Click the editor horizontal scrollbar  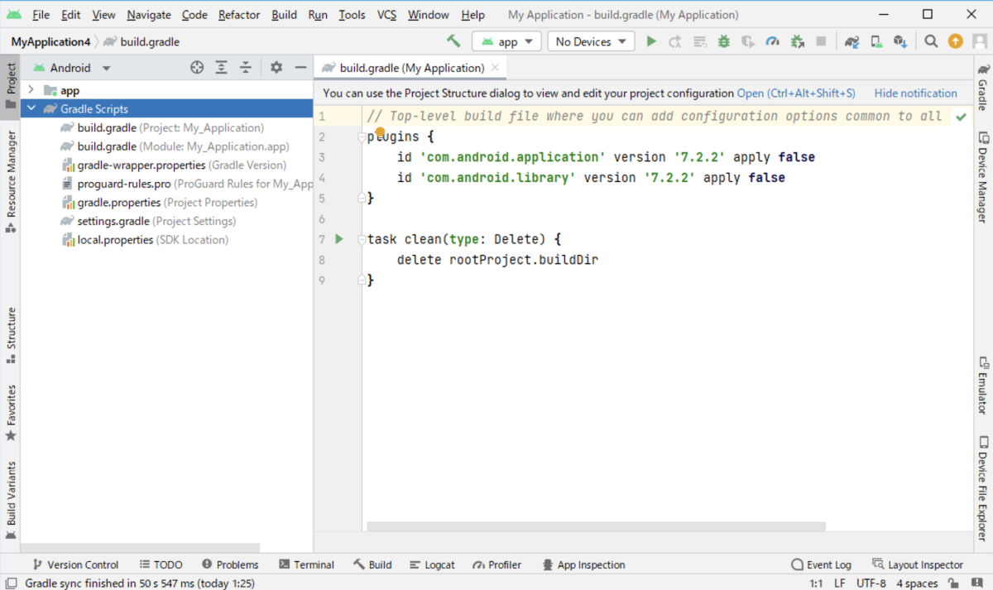click(x=596, y=526)
